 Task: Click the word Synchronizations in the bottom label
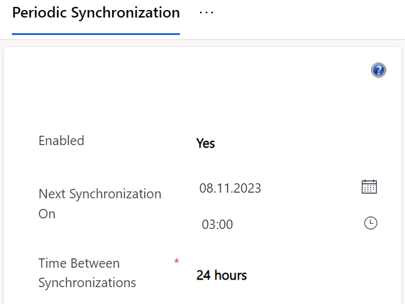(87, 283)
